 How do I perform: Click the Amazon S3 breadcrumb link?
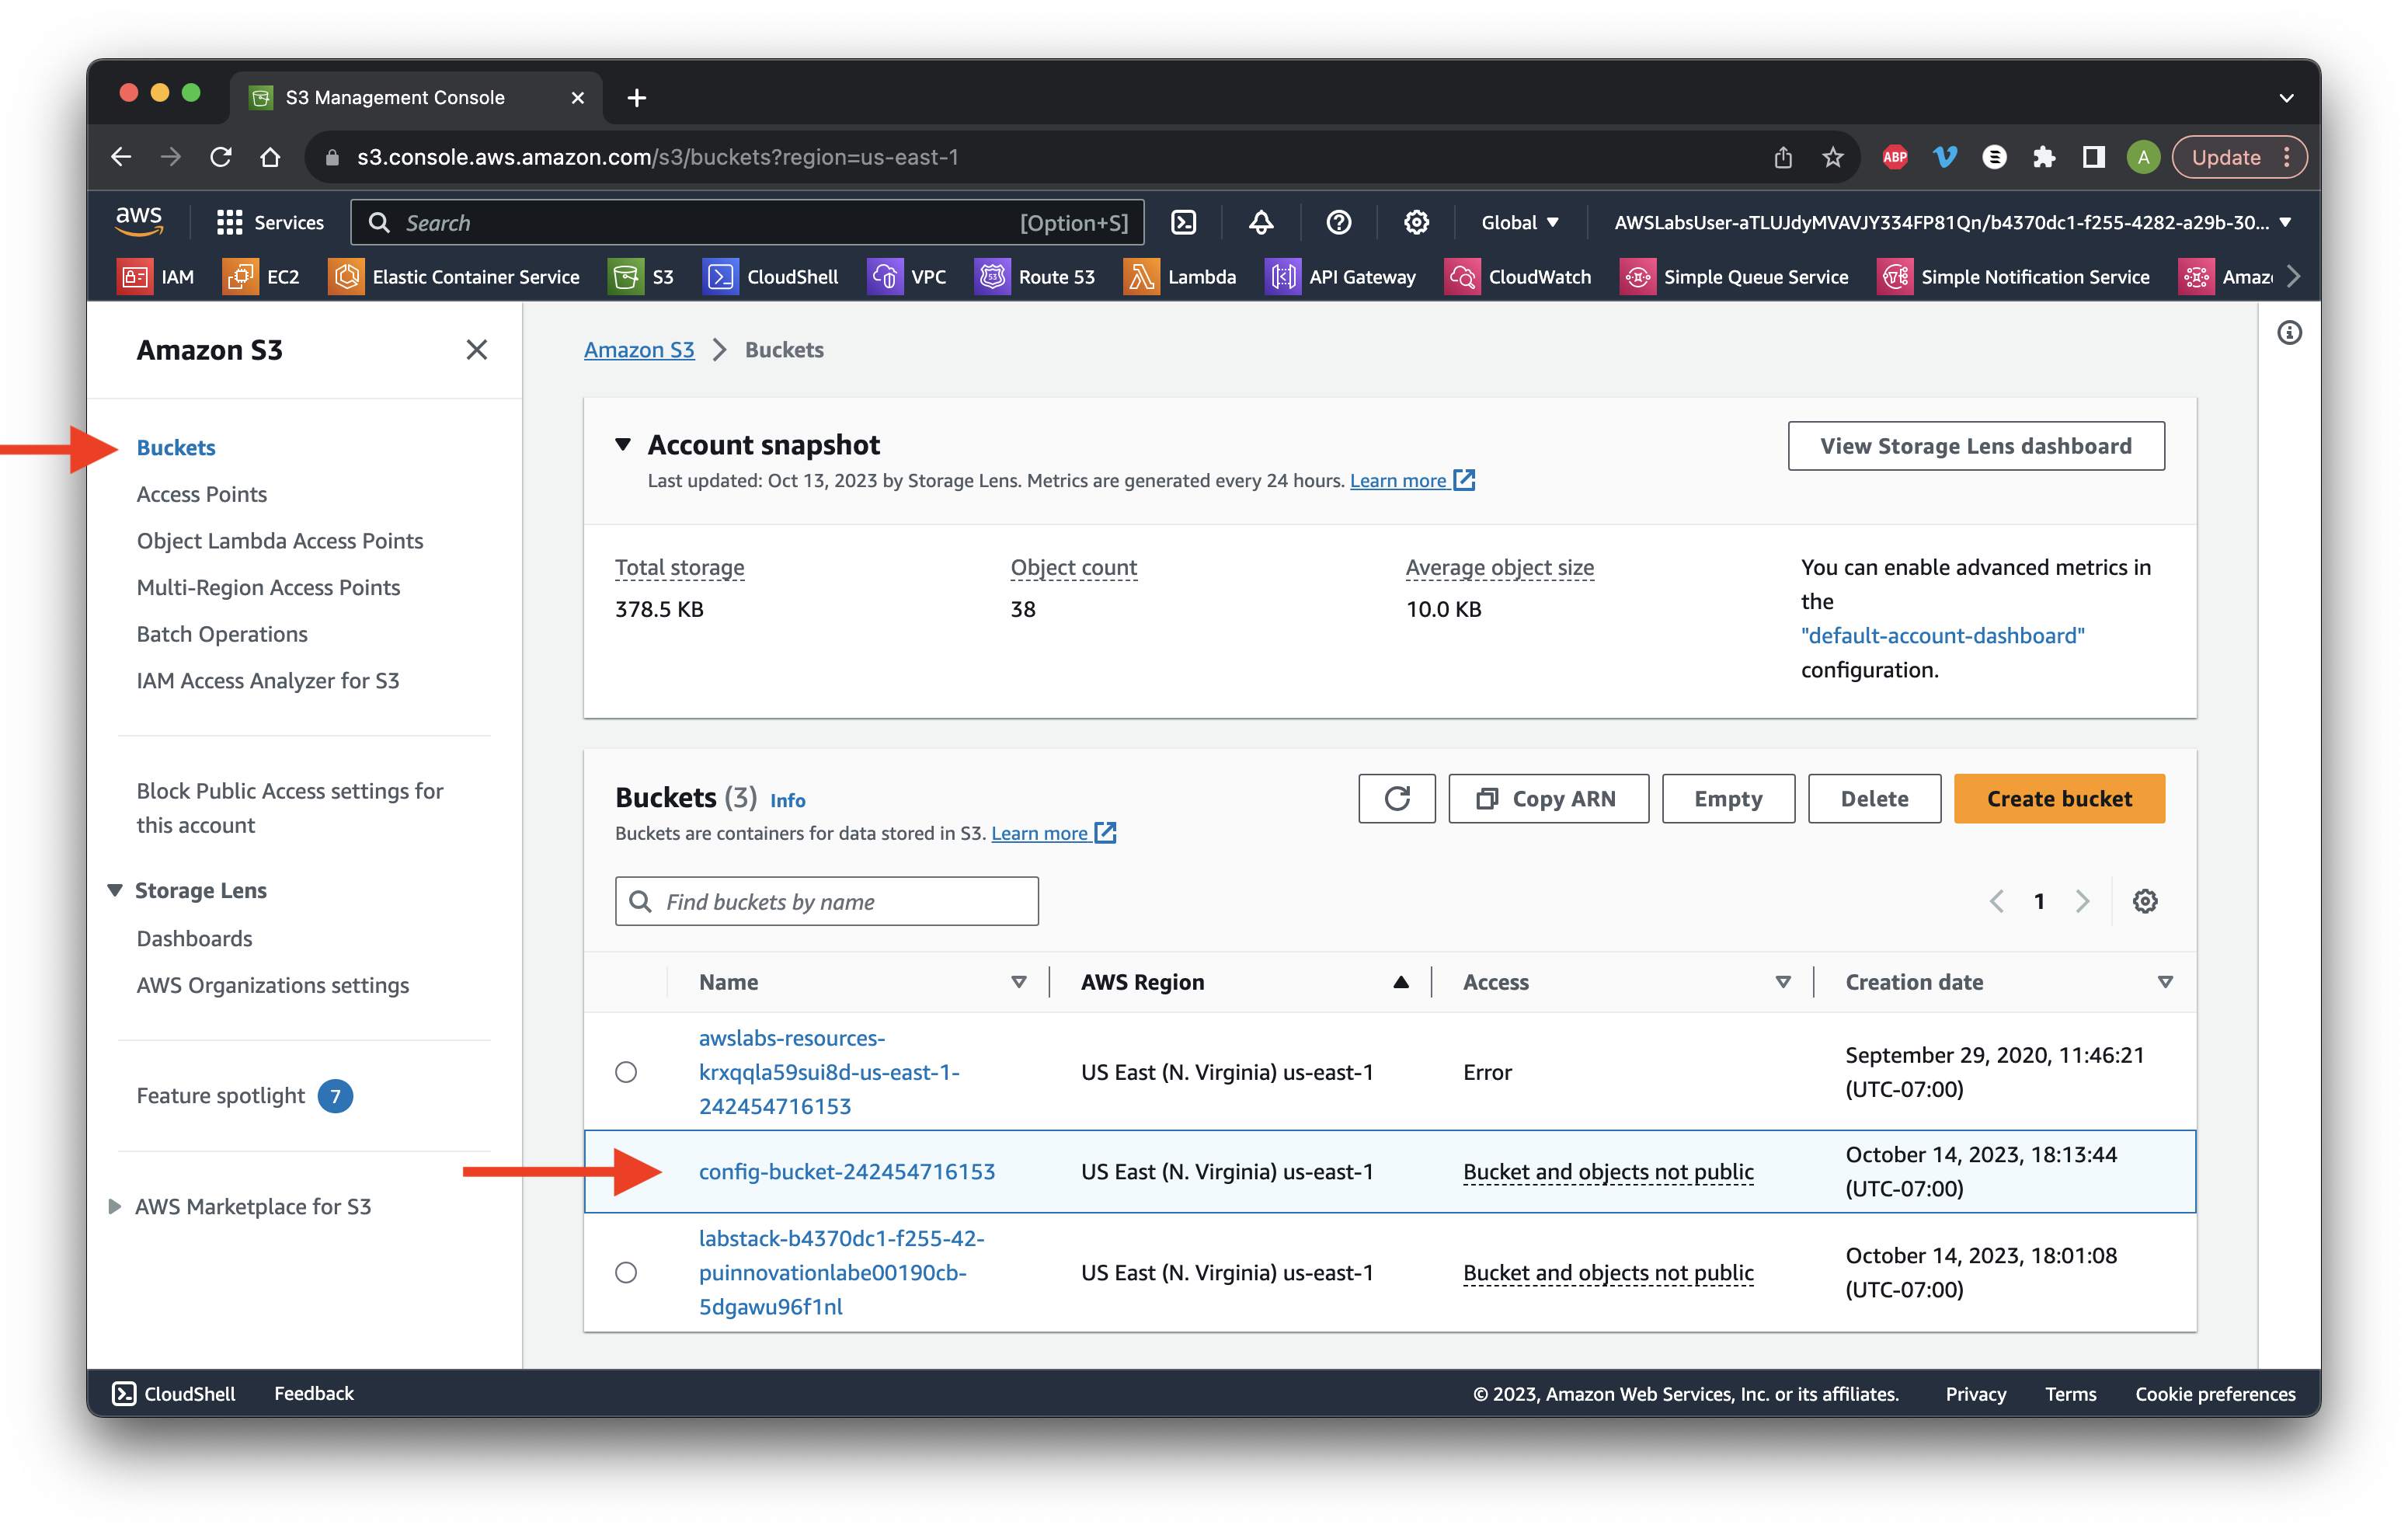[x=639, y=349]
